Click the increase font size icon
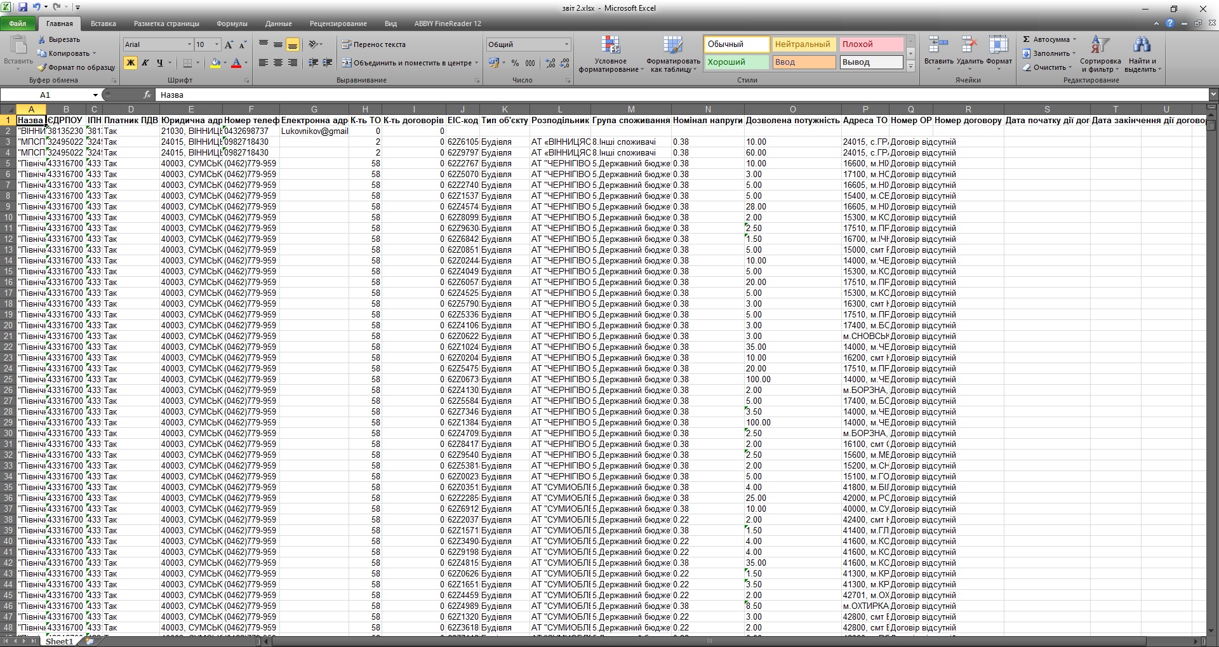This screenshot has width=1219, height=647. (229, 44)
